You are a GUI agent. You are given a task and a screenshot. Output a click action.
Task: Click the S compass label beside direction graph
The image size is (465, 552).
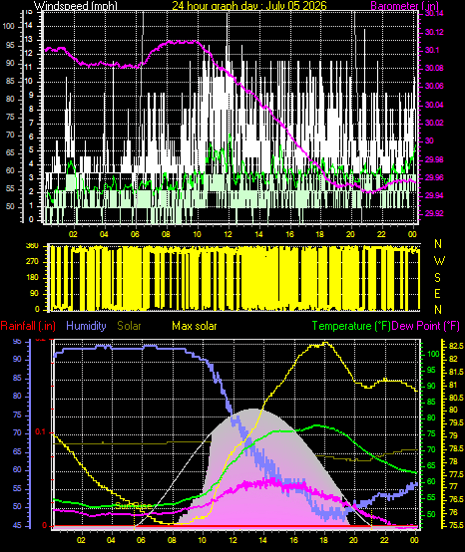[x=437, y=278]
